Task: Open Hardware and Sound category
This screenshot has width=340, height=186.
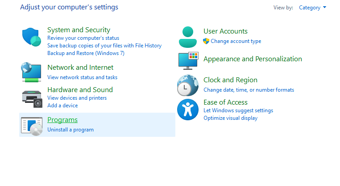Action: pos(80,90)
